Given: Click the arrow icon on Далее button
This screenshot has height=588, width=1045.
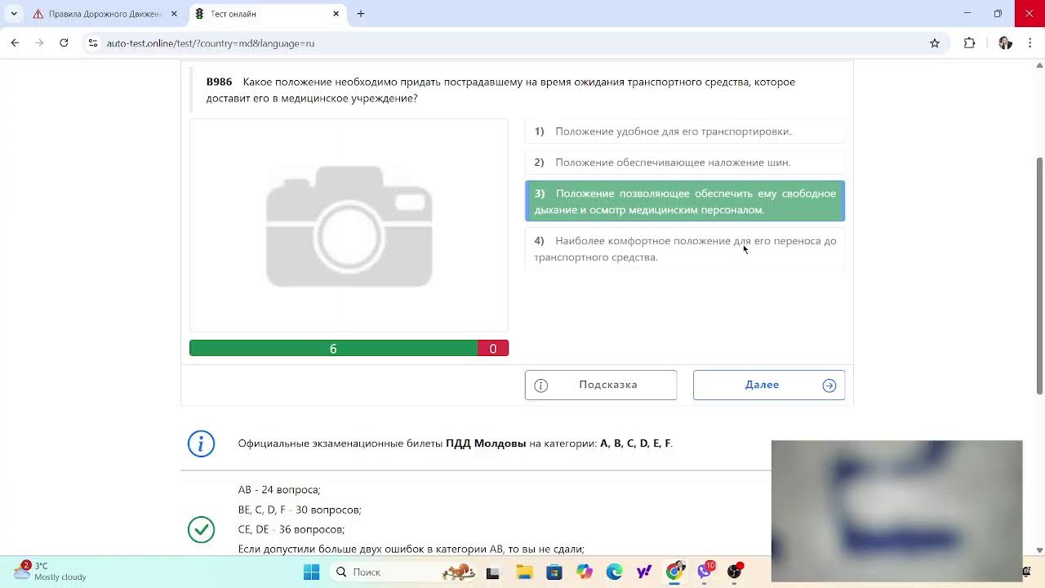Looking at the screenshot, I should (x=829, y=385).
